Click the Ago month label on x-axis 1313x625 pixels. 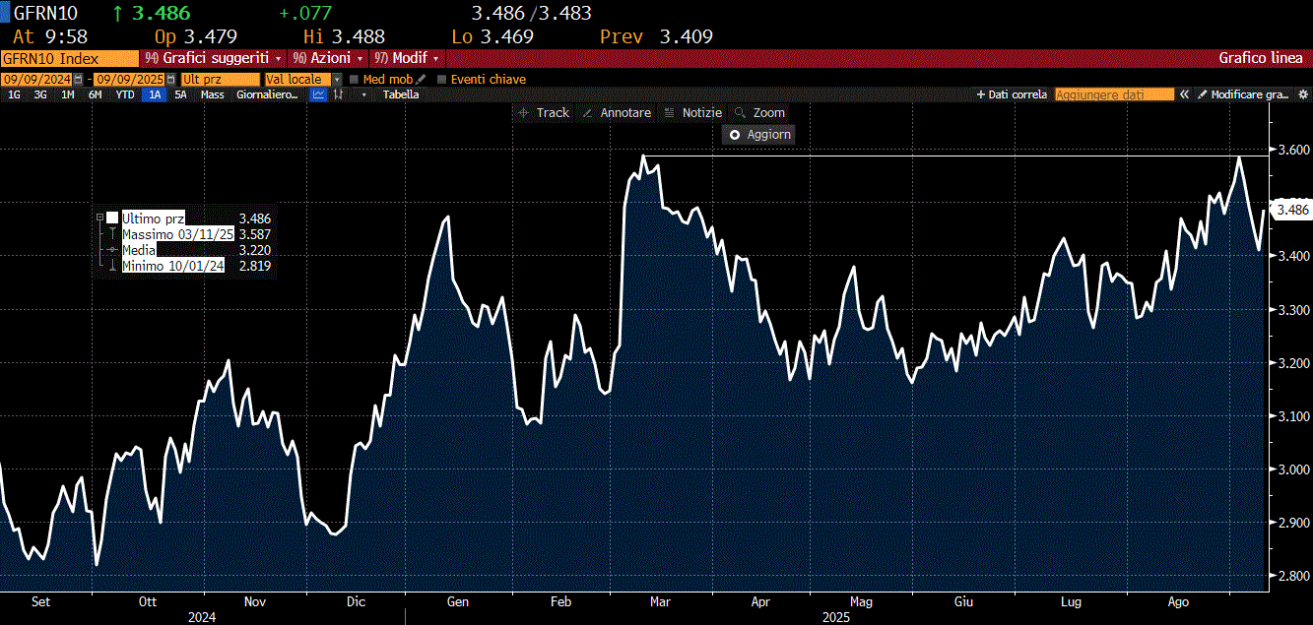pyautogui.click(x=1178, y=601)
